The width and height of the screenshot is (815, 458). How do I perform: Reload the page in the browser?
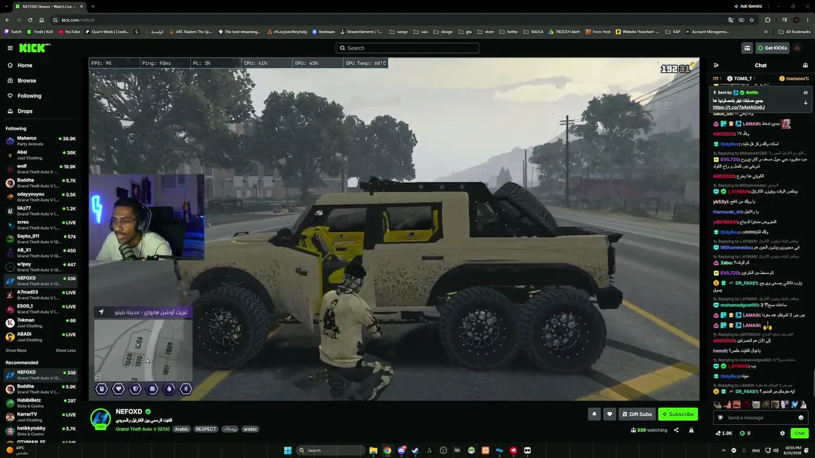coord(30,20)
